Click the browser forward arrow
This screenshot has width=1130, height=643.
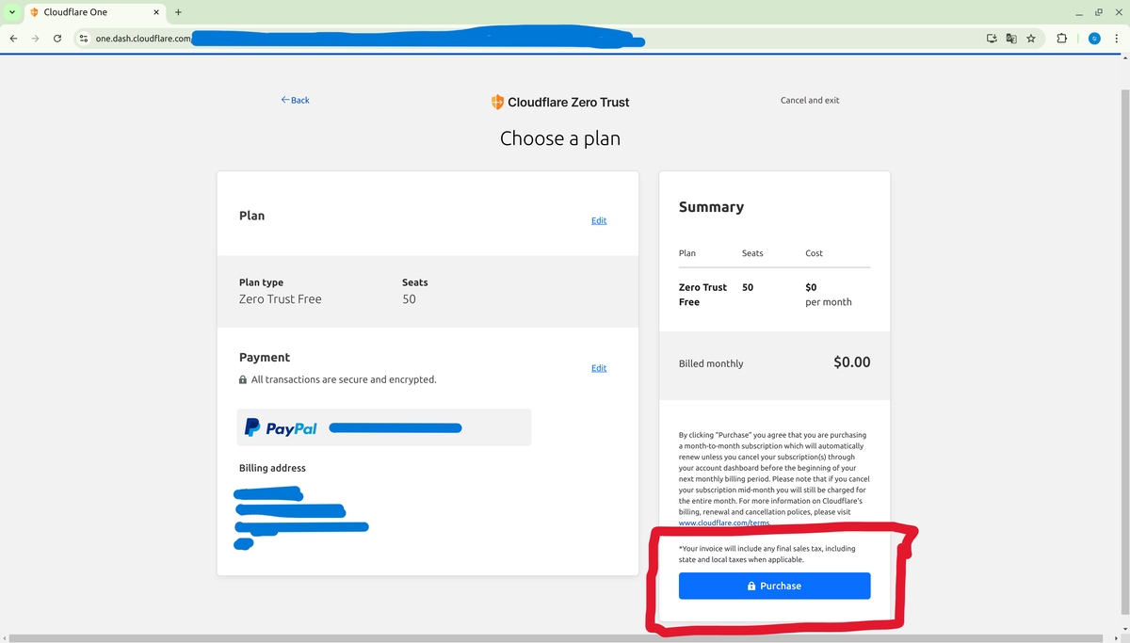36,39
